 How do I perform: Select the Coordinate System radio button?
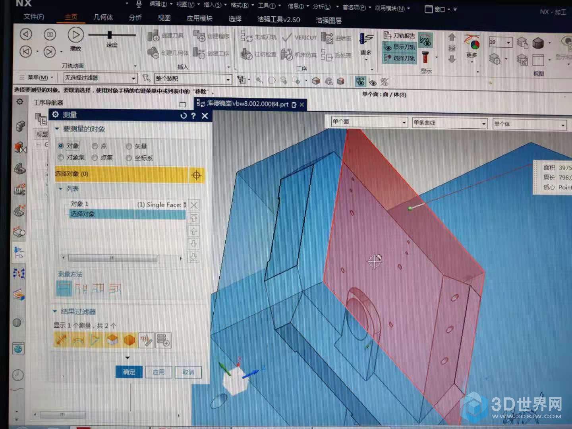(129, 158)
